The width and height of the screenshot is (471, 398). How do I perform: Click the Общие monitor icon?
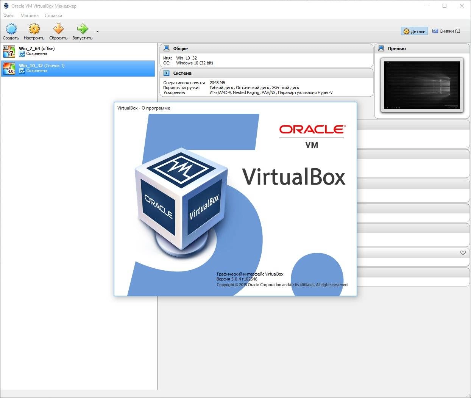click(x=166, y=49)
